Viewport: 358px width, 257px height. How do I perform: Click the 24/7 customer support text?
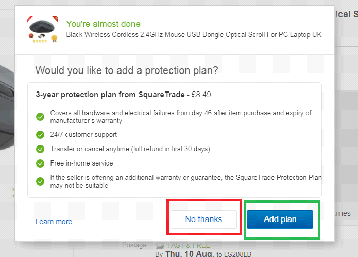point(83,135)
